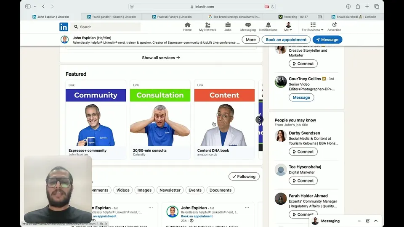Viewport: 404px width, 227px height.
Task: Send a Message to John Espirian
Action: click(327, 40)
